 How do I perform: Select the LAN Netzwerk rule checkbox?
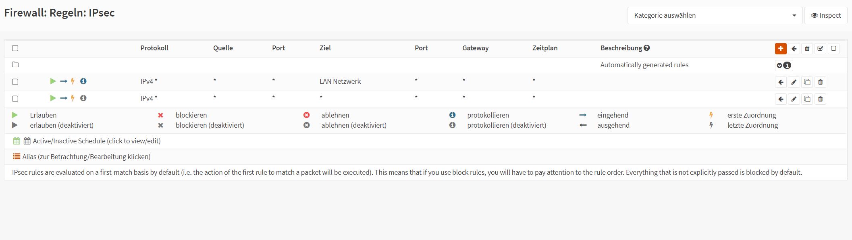15,82
